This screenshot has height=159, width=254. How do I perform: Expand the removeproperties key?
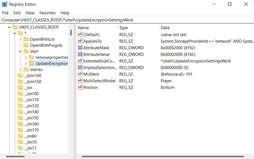click(27, 57)
